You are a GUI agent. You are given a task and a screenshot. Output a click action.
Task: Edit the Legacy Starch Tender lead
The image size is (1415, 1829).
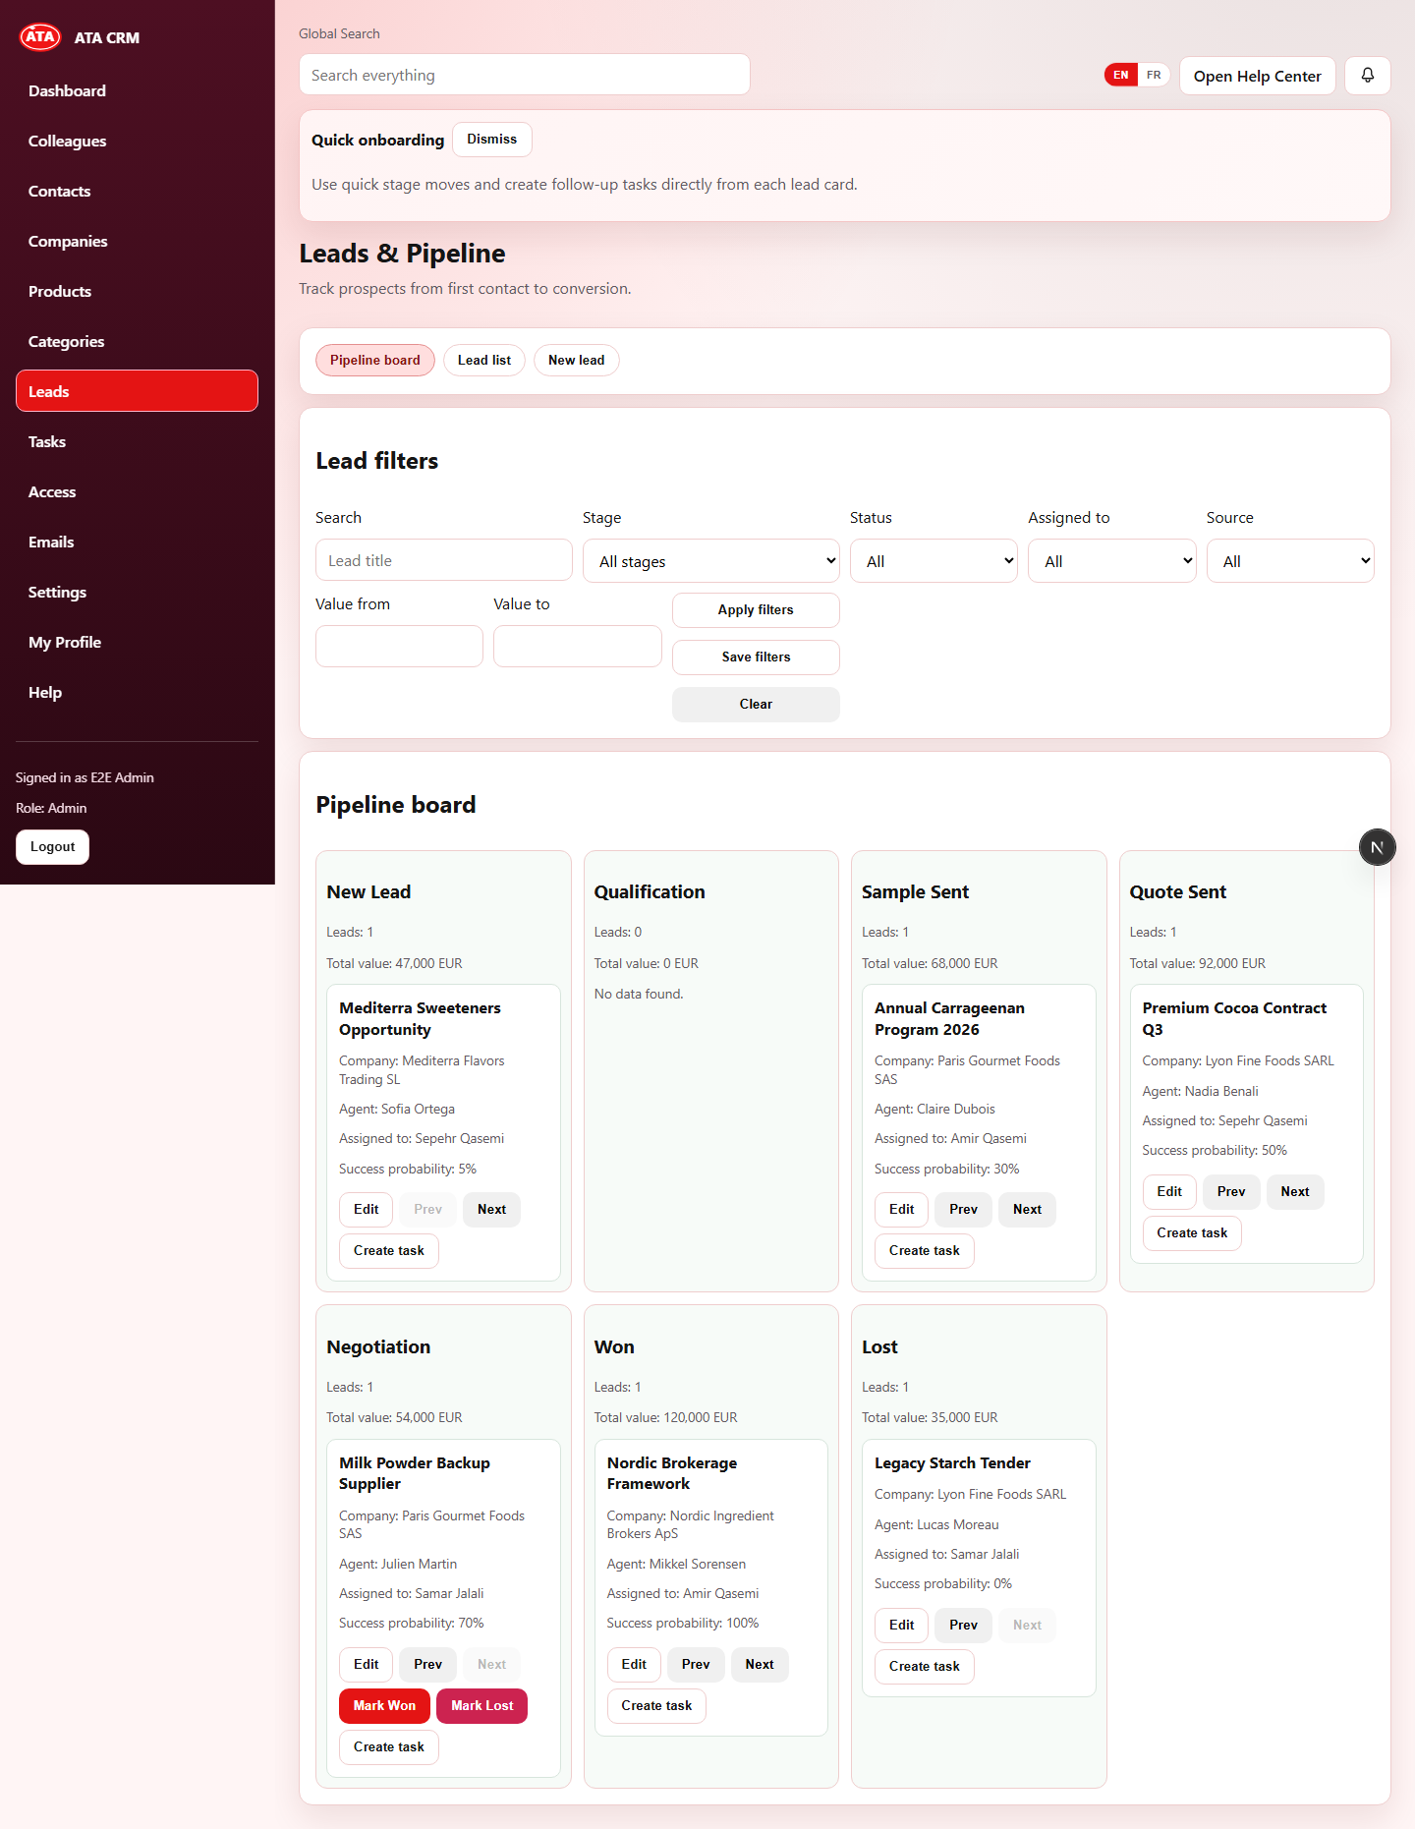coord(901,1626)
